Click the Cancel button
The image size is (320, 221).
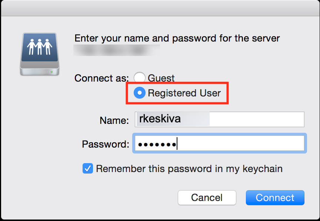pyautogui.click(x=207, y=198)
